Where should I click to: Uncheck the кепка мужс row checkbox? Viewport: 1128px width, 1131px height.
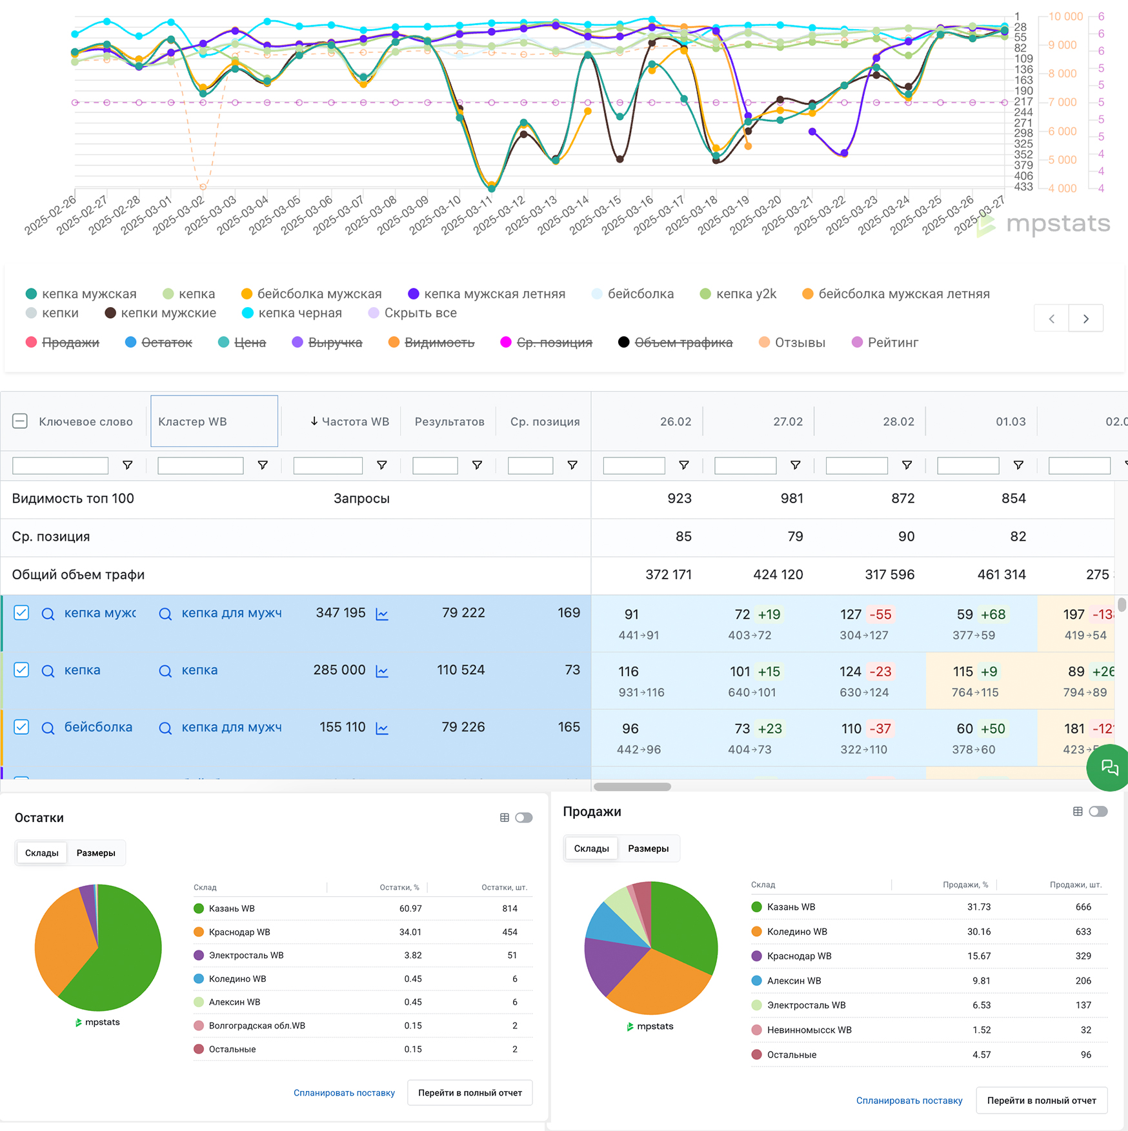[x=21, y=613]
